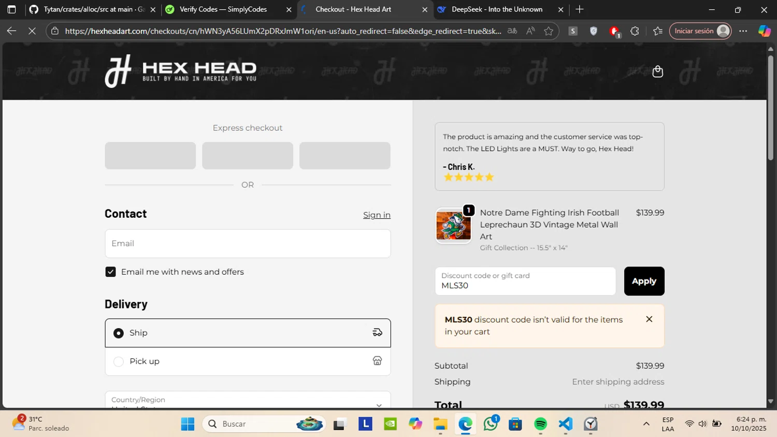Click the Ship delivery truck icon
This screenshot has width=777, height=437.
pos(377,333)
